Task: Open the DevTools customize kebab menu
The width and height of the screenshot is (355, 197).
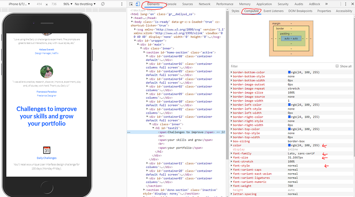Action: [345, 4]
